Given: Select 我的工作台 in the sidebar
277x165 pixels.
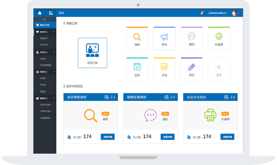Looking at the screenshot, I should point(45,25).
